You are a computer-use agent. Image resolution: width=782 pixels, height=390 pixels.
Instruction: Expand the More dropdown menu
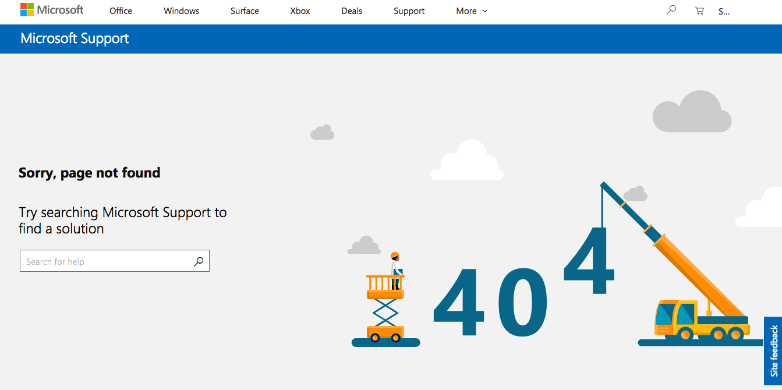(472, 11)
